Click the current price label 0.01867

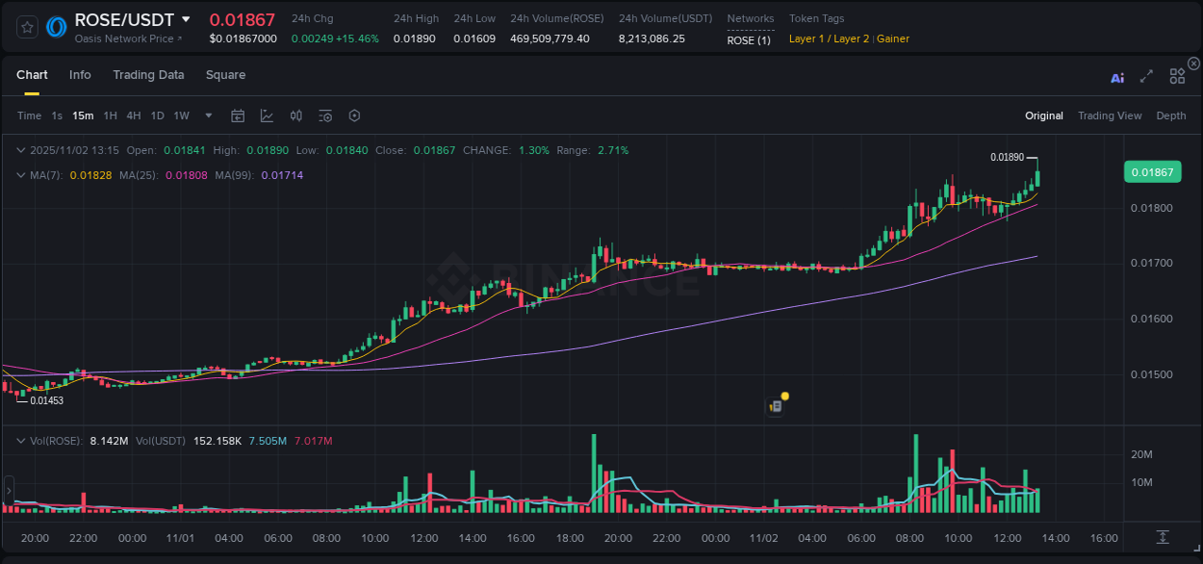coord(1152,171)
